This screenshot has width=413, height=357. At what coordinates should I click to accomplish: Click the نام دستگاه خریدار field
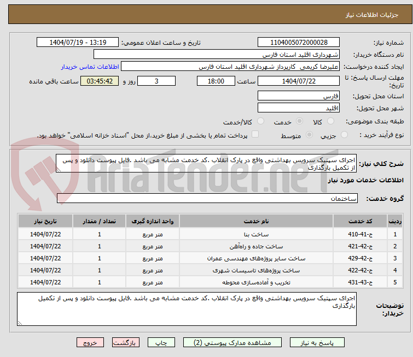pyautogui.click(x=217, y=55)
